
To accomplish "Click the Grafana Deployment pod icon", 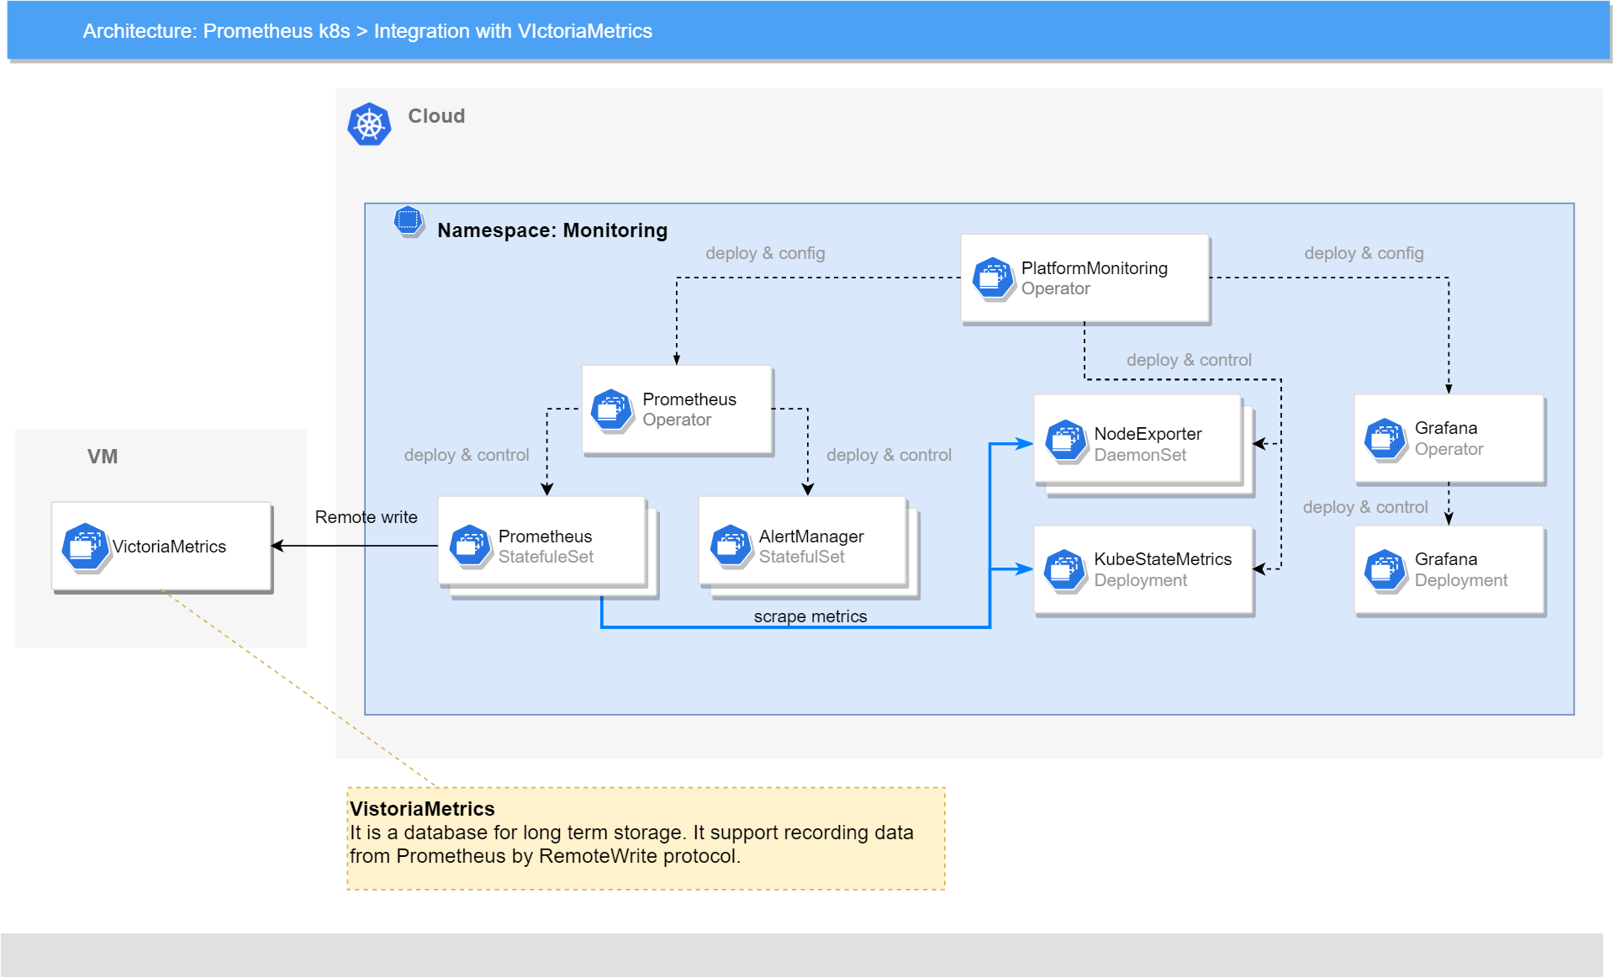I will (1385, 570).
